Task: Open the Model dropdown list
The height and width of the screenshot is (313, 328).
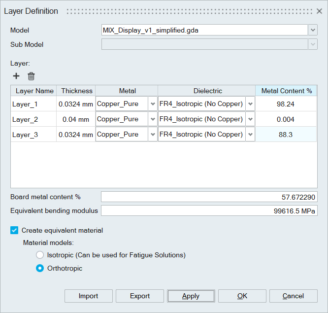Action: click(313, 30)
